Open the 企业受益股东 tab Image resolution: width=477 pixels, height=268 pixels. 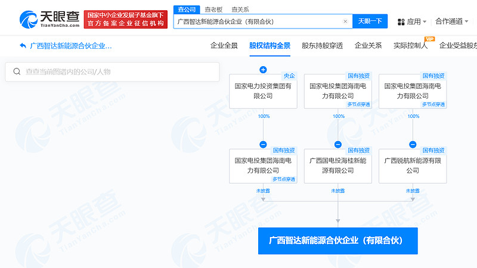tap(458, 46)
